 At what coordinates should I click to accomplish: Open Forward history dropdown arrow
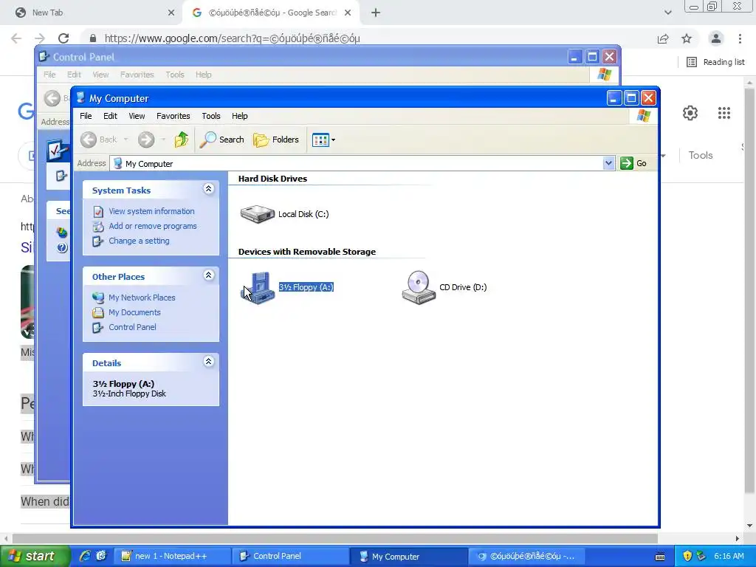point(163,140)
